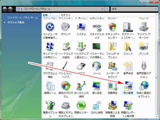This screenshot has height=120, width=160.
Task: Open the フォント folder icon
Action: coord(128,46)
